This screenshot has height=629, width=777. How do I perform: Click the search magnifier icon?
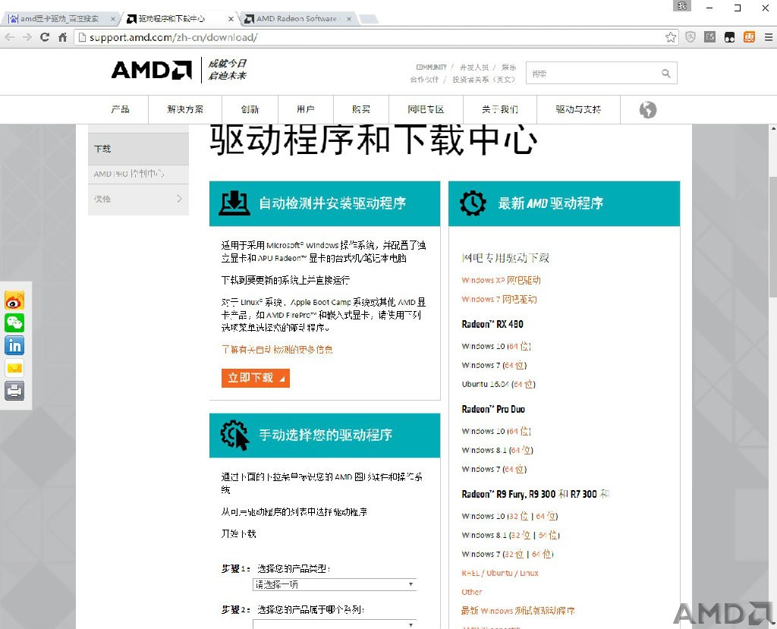(666, 74)
